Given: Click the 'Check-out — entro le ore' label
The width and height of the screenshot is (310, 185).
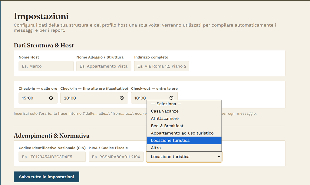Looking at the screenshot, I should tap(154, 88).
